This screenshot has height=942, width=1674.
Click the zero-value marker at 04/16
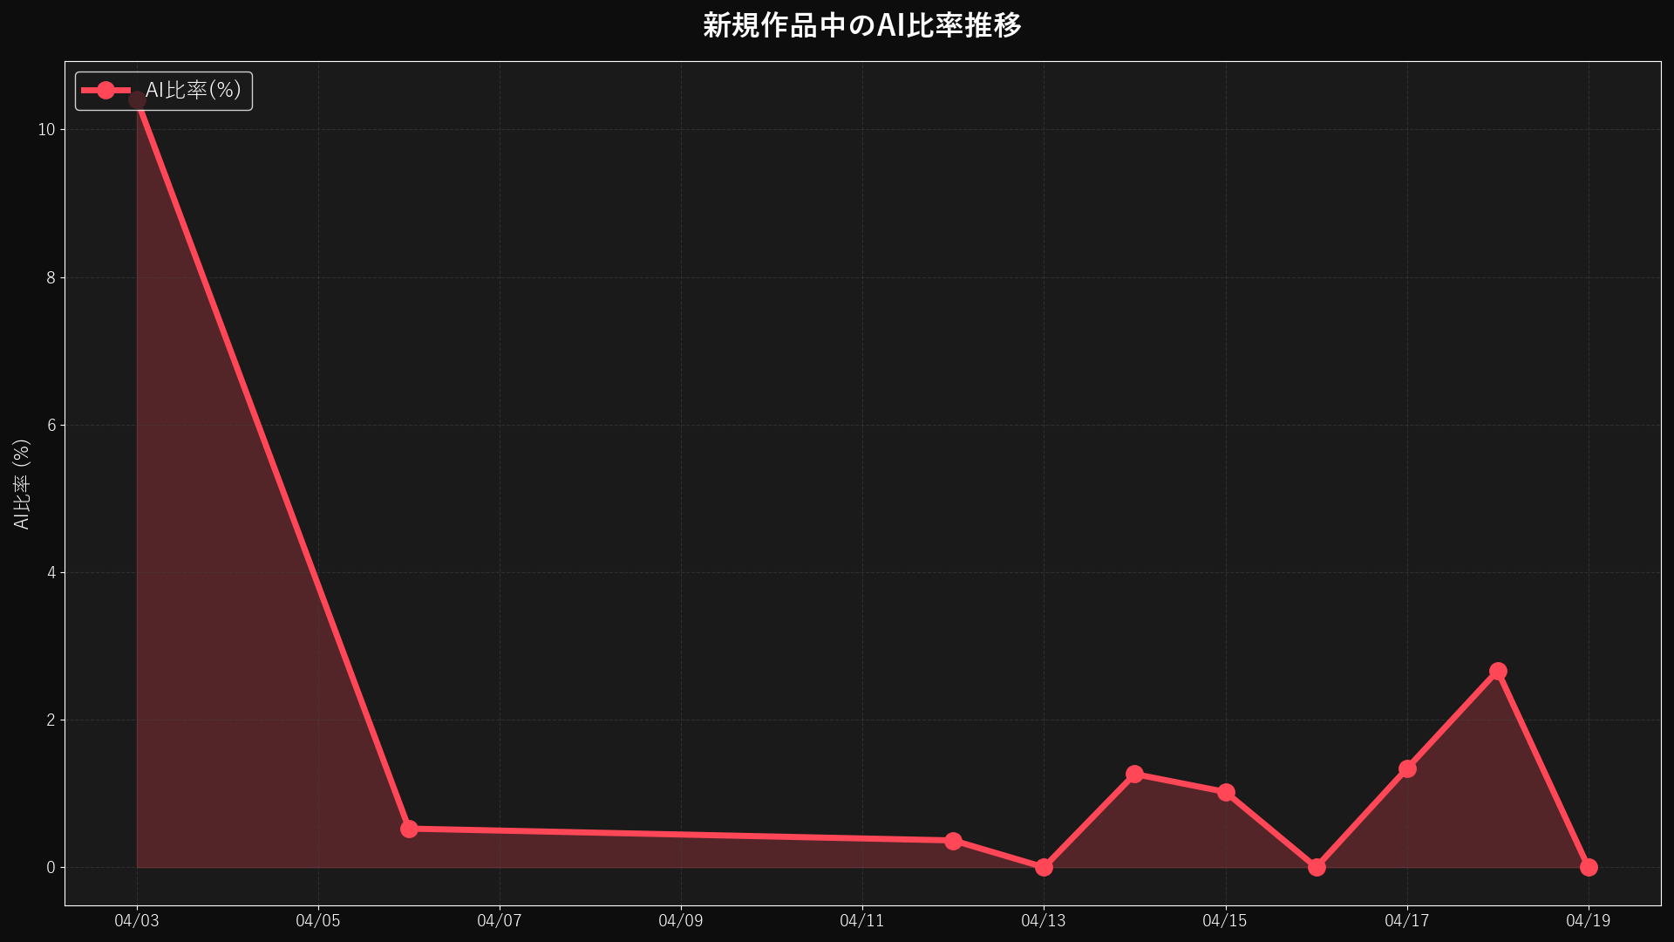[x=1317, y=866]
